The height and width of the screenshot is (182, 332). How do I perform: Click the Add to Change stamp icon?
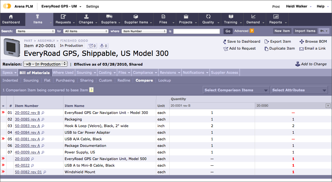[x=298, y=64]
